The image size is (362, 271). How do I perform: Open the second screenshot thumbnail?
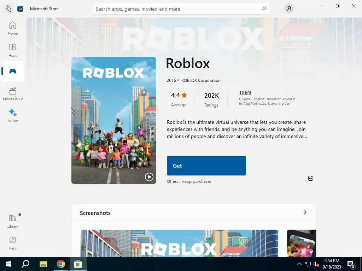pos(301,243)
